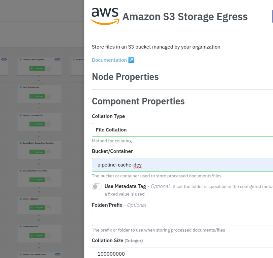Click the AWS logo in panel header

pos(105,16)
